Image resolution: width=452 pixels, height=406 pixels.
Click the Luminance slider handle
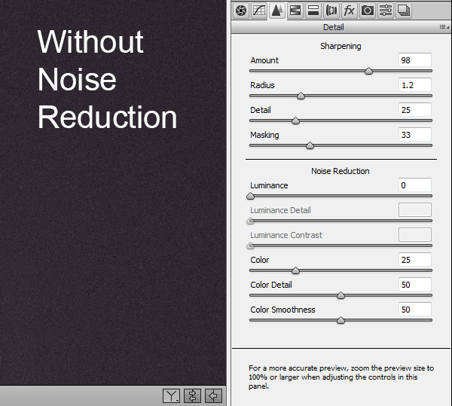pos(251,197)
